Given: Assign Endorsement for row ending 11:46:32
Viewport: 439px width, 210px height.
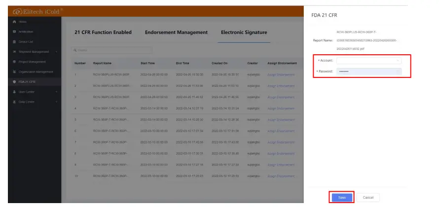Looking at the screenshot, I should (281, 97).
